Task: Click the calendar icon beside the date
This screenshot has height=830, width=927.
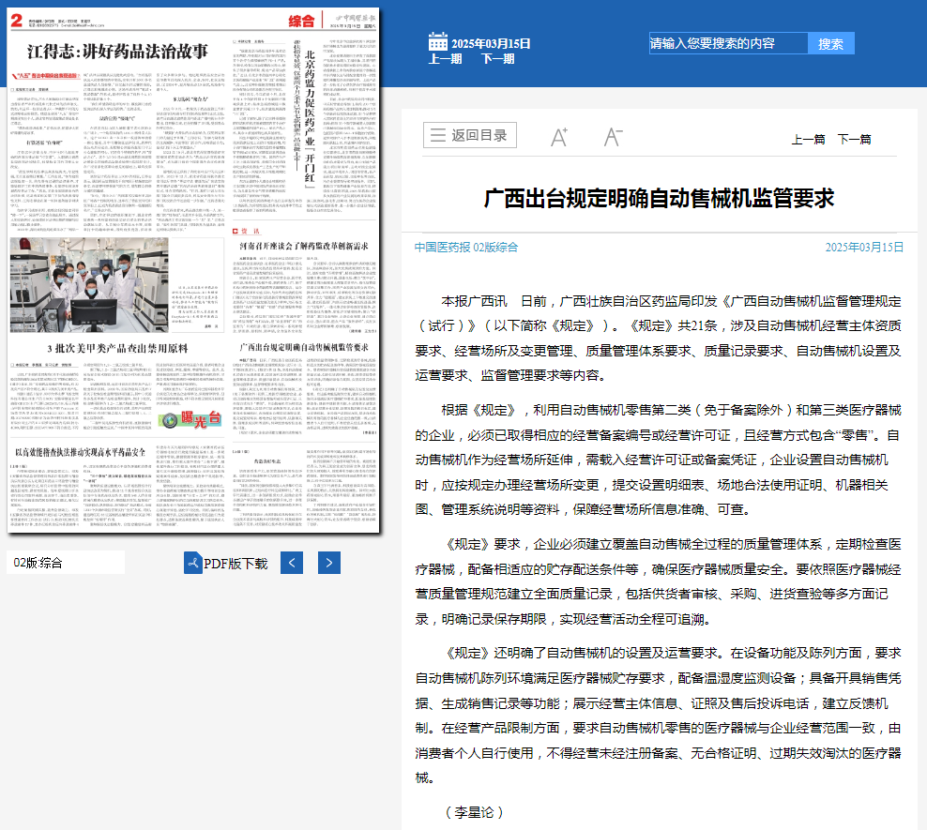Action: pos(438,41)
